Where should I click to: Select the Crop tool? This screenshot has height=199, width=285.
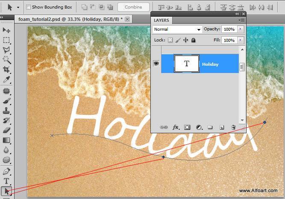tap(6, 69)
